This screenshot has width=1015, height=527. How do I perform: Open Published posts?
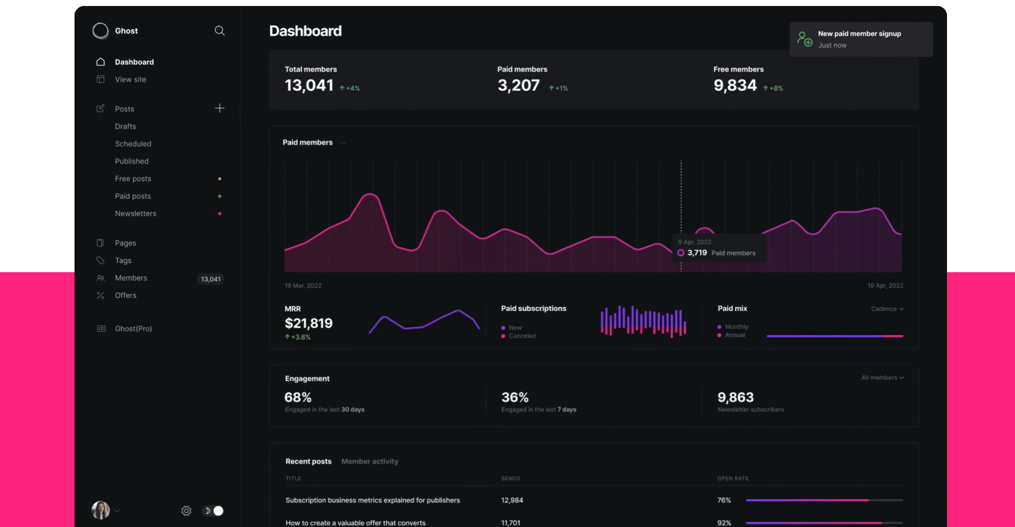pos(132,161)
